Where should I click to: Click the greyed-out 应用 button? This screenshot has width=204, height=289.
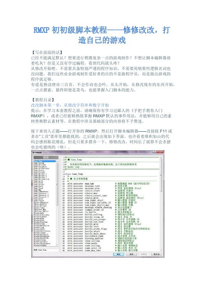(x=144, y=254)
